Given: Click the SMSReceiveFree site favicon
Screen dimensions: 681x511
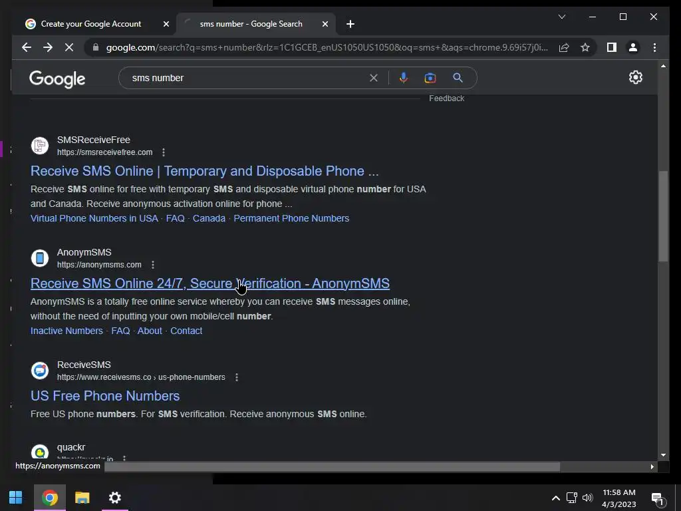Looking at the screenshot, I should pyautogui.click(x=39, y=146).
